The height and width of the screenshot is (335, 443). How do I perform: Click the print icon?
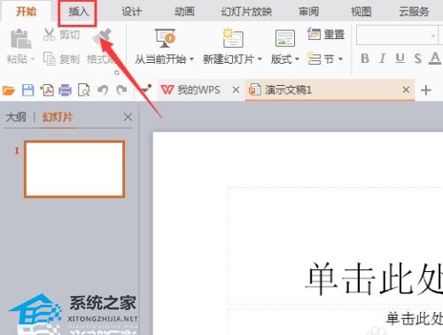click(65, 90)
